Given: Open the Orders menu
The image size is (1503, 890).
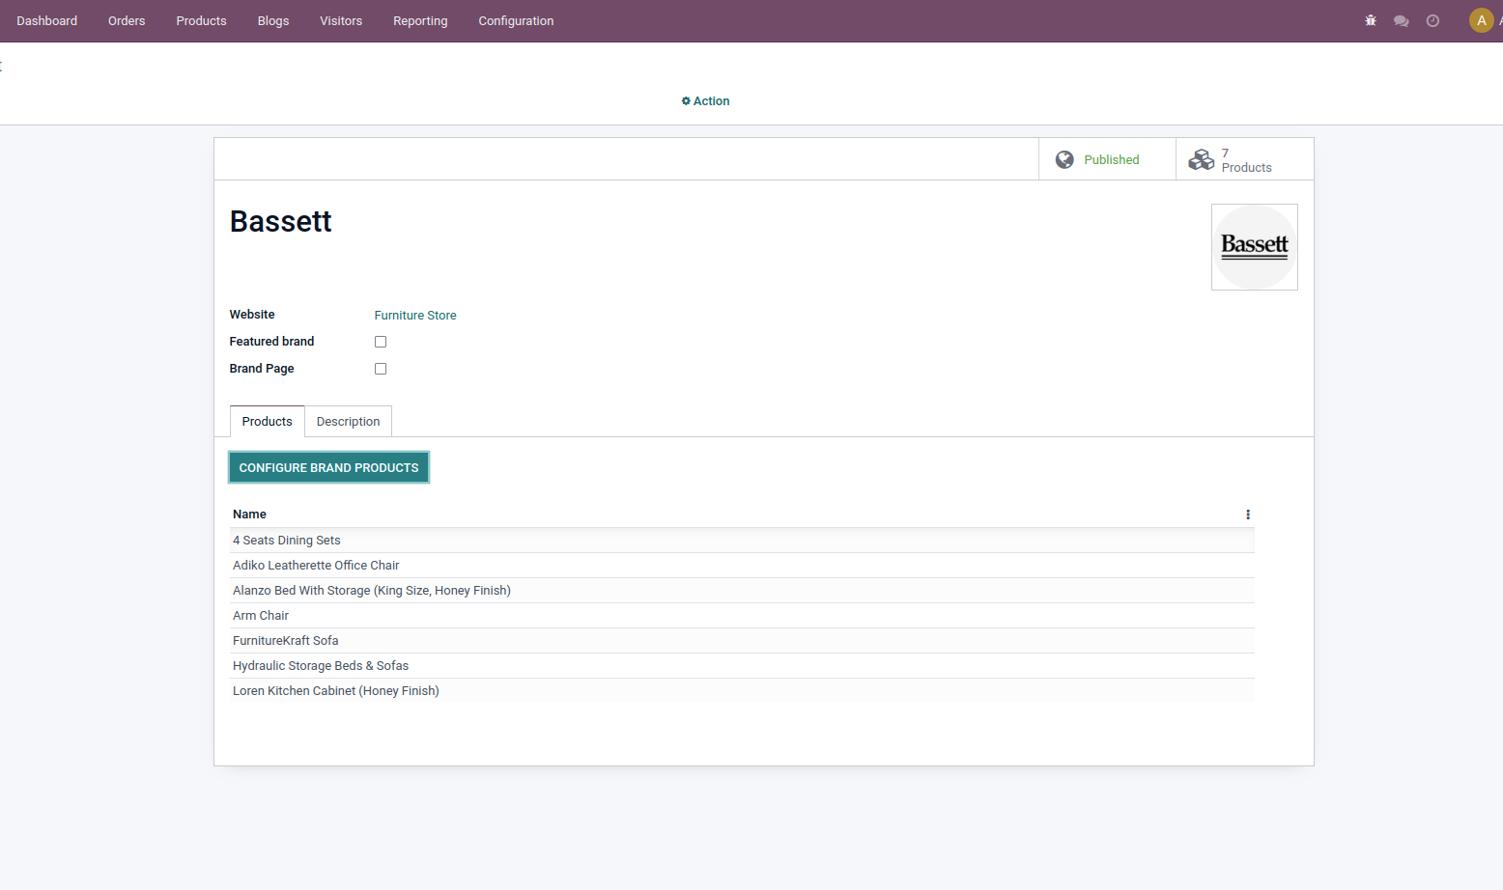Looking at the screenshot, I should [127, 21].
